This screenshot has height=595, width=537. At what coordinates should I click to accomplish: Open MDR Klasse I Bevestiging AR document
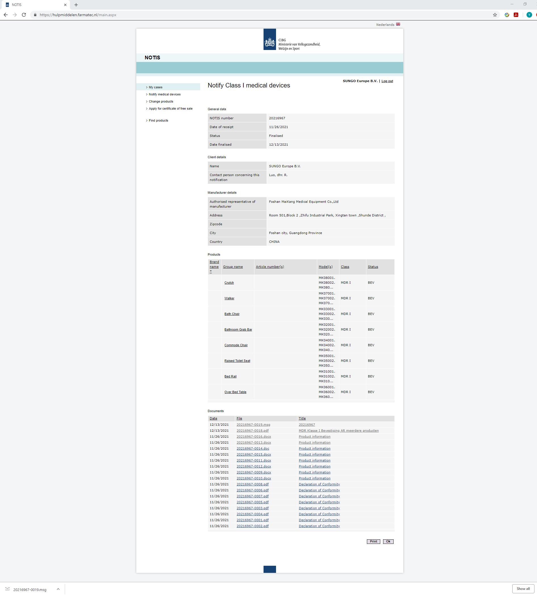tap(339, 431)
